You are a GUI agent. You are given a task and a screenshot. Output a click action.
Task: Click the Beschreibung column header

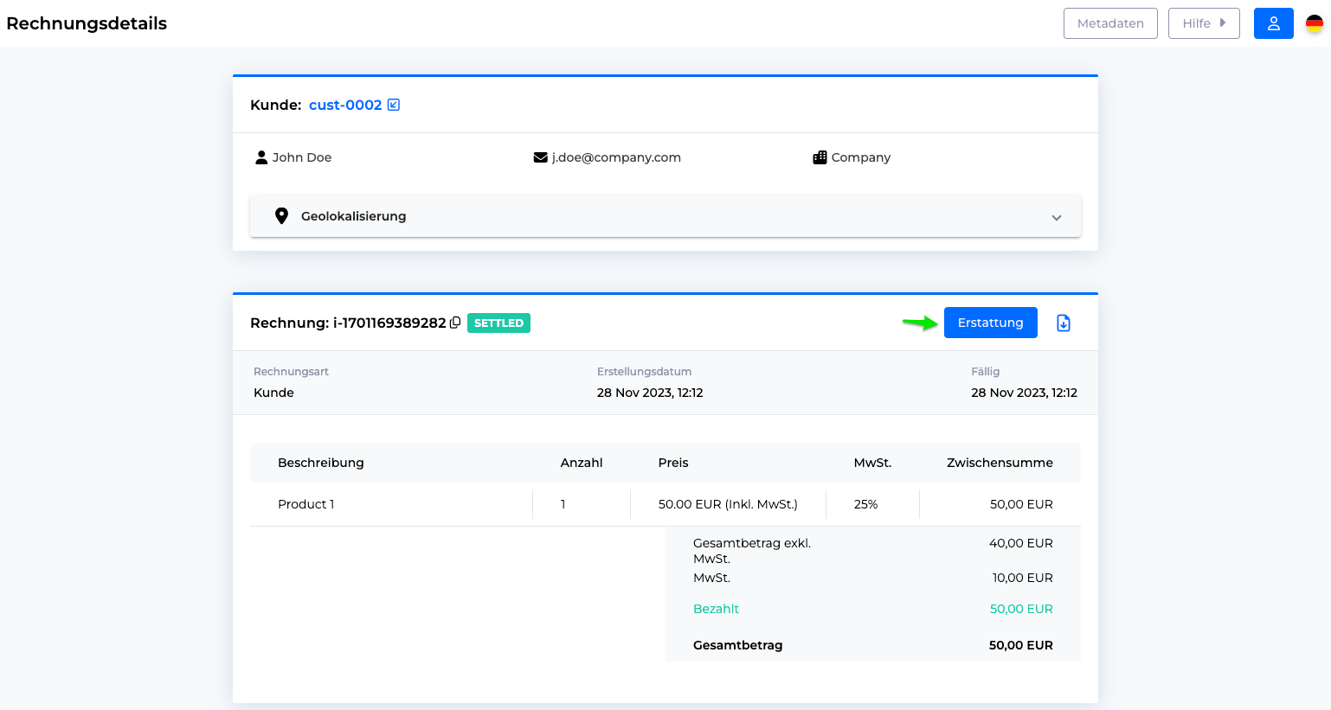(x=320, y=463)
